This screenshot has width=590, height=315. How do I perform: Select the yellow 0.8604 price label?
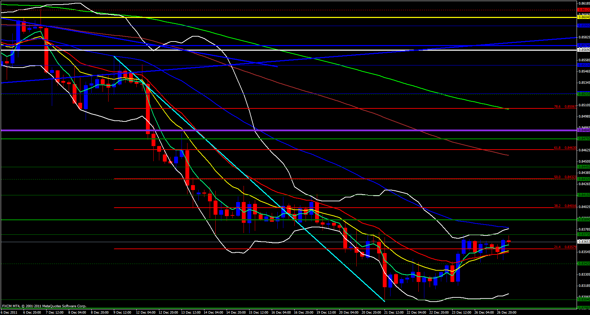click(x=584, y=17)
